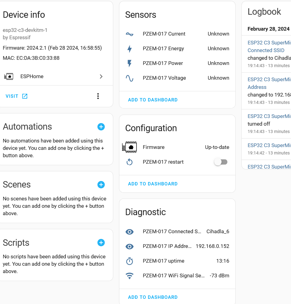
Task: Click the WiFi Signal strength icon
Action: pos(129,276)
